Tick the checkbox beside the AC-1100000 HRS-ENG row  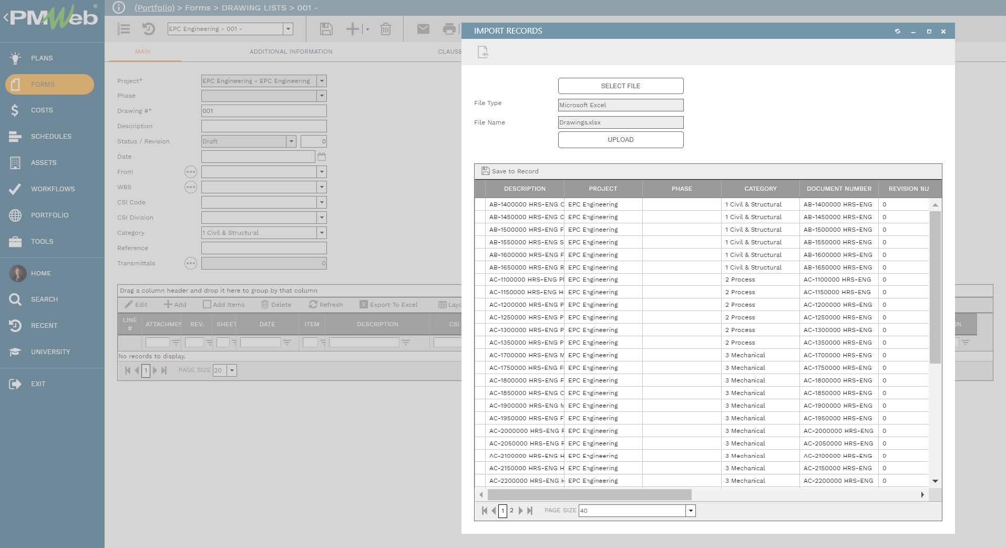(481, 280)
